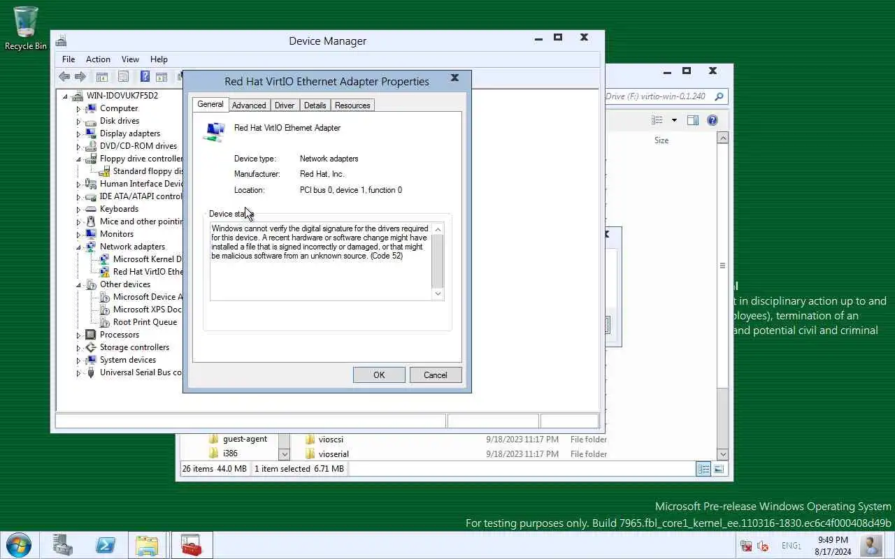
Task: Expand the Computer tree node
Action: [78, 109]
